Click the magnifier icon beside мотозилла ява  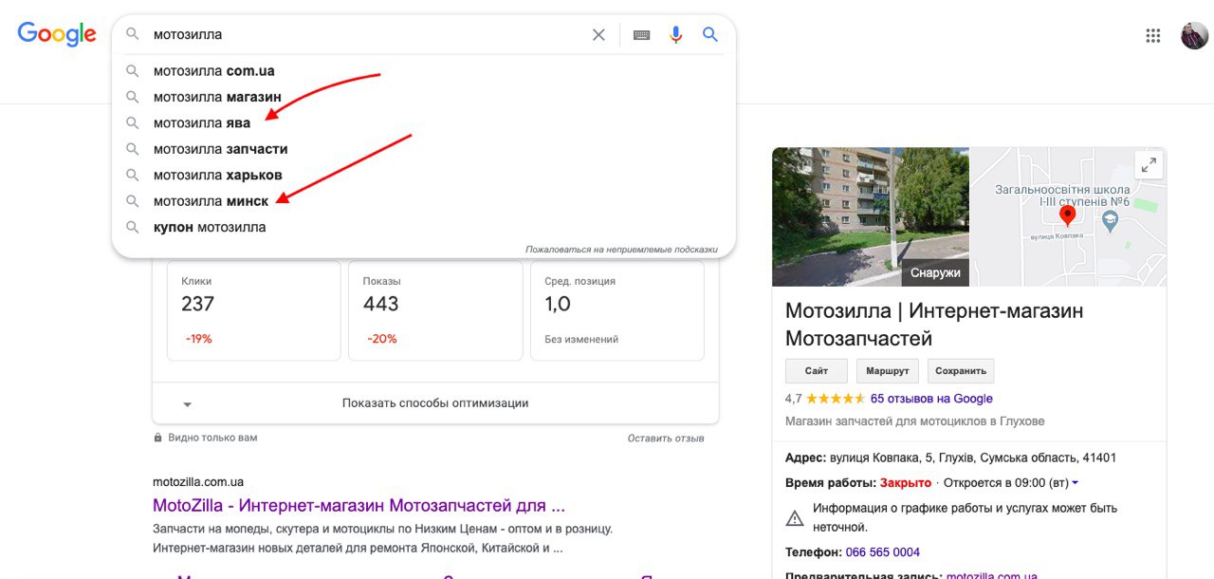tap(133, 122)
